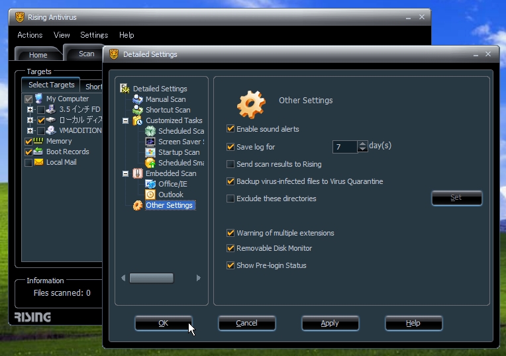The image size is (506, 356).
Task: Toggle the Boot Records target checkbox
Action: (28, 152)
